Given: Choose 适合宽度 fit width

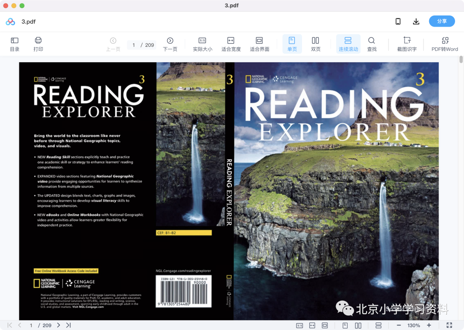Looking at the screenshot, I should [x=231, y=44].
